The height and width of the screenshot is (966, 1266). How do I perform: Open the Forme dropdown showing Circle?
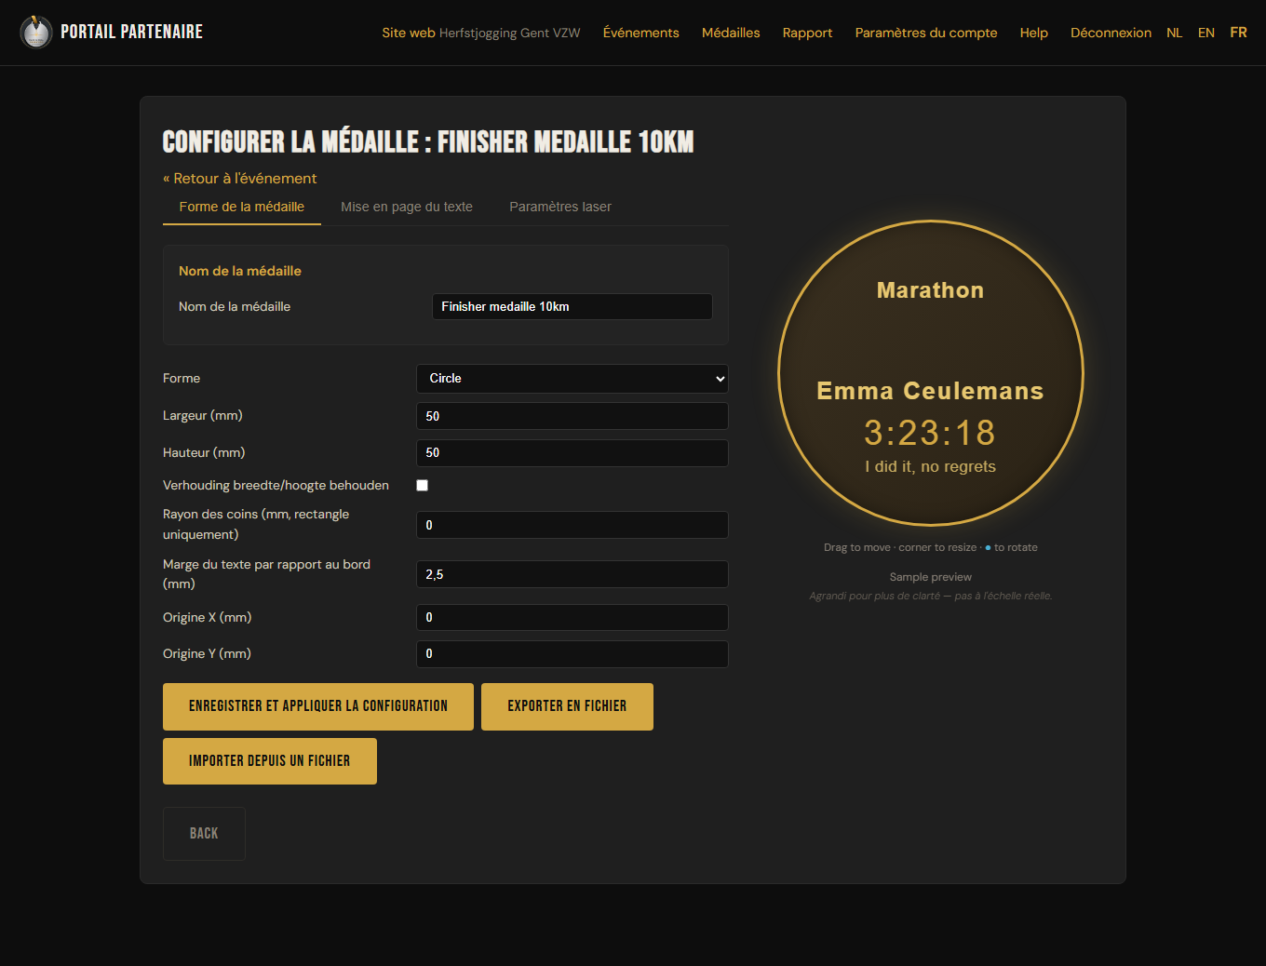coord(572,379)
